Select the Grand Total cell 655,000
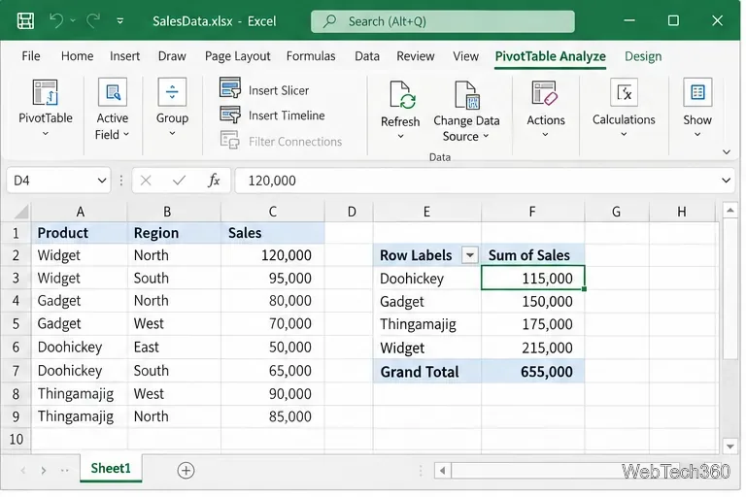The height and width of the screenshot is (497, 746). pos(533,372)
